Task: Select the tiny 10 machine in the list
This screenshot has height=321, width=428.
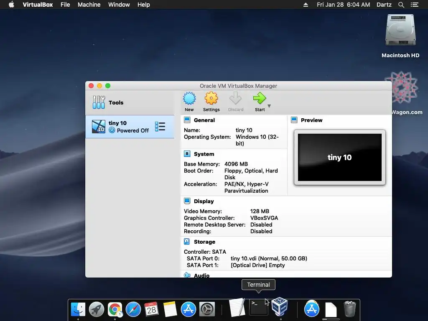Action: pyautogui.click(x=130, y=127)
